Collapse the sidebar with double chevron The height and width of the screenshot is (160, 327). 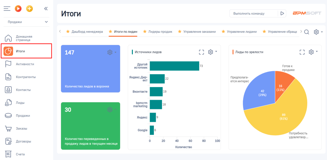[46, 9]
